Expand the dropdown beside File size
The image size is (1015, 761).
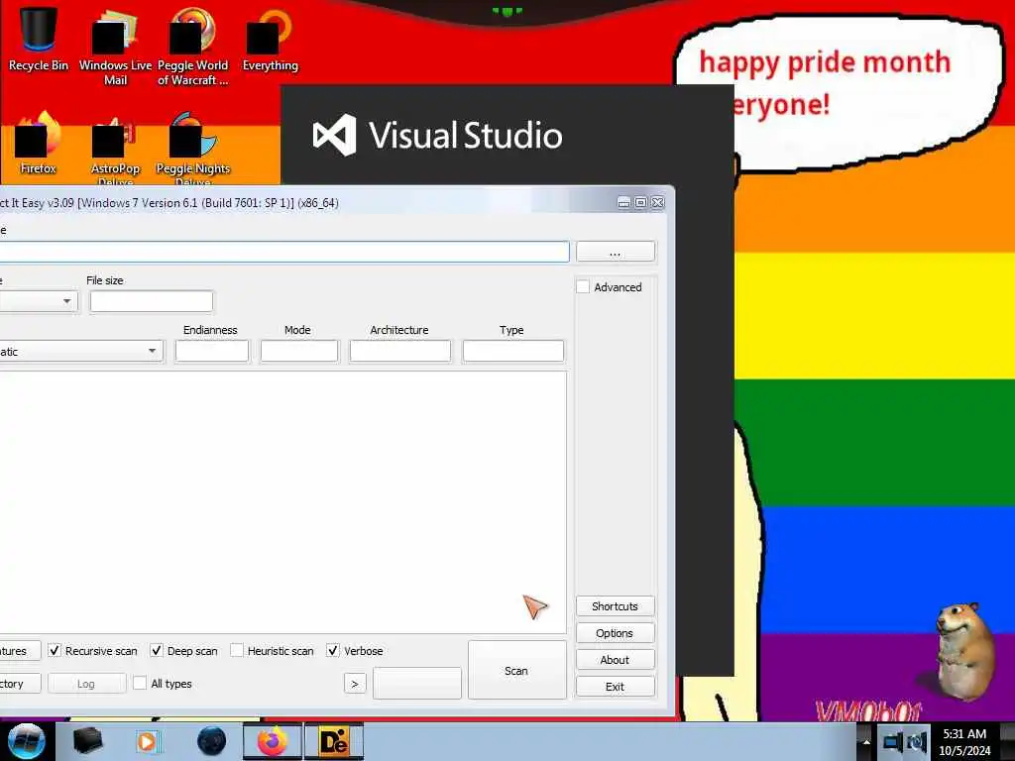tap(66, 301)
